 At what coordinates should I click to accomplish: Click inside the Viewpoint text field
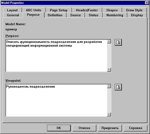[56, 100]
